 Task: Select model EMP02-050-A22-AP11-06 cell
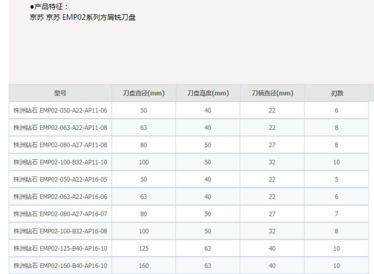pyautogui.click(x=60, y=110)
